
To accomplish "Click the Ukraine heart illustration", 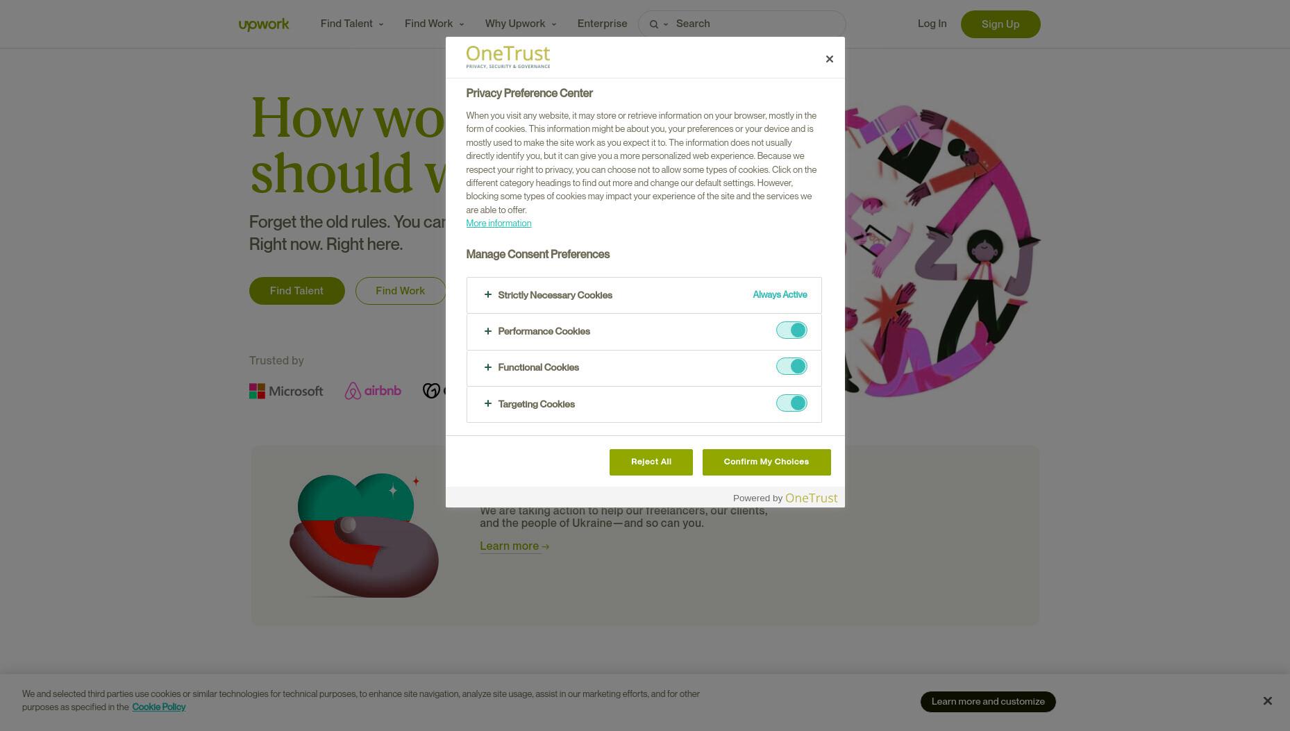I will 364,535.
